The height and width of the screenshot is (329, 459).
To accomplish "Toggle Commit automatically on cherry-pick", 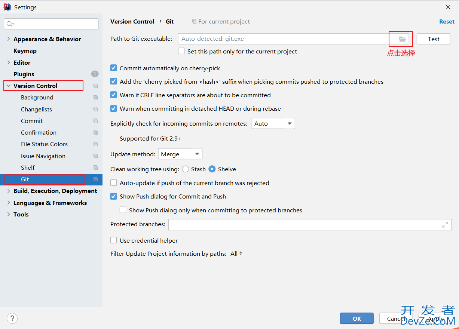I will pyautogui.click(x=114, y=68).
